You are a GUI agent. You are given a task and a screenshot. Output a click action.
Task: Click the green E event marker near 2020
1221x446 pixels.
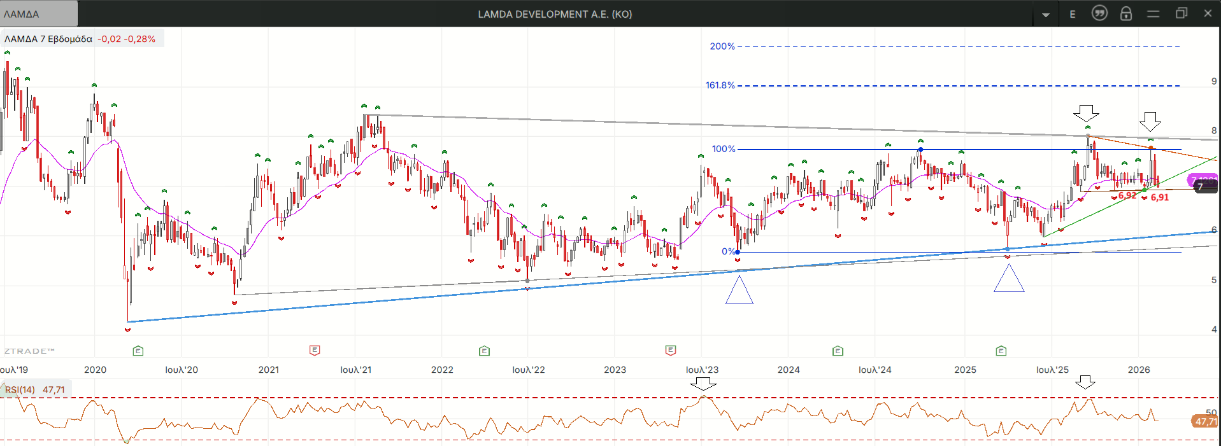tap(138, 351)
